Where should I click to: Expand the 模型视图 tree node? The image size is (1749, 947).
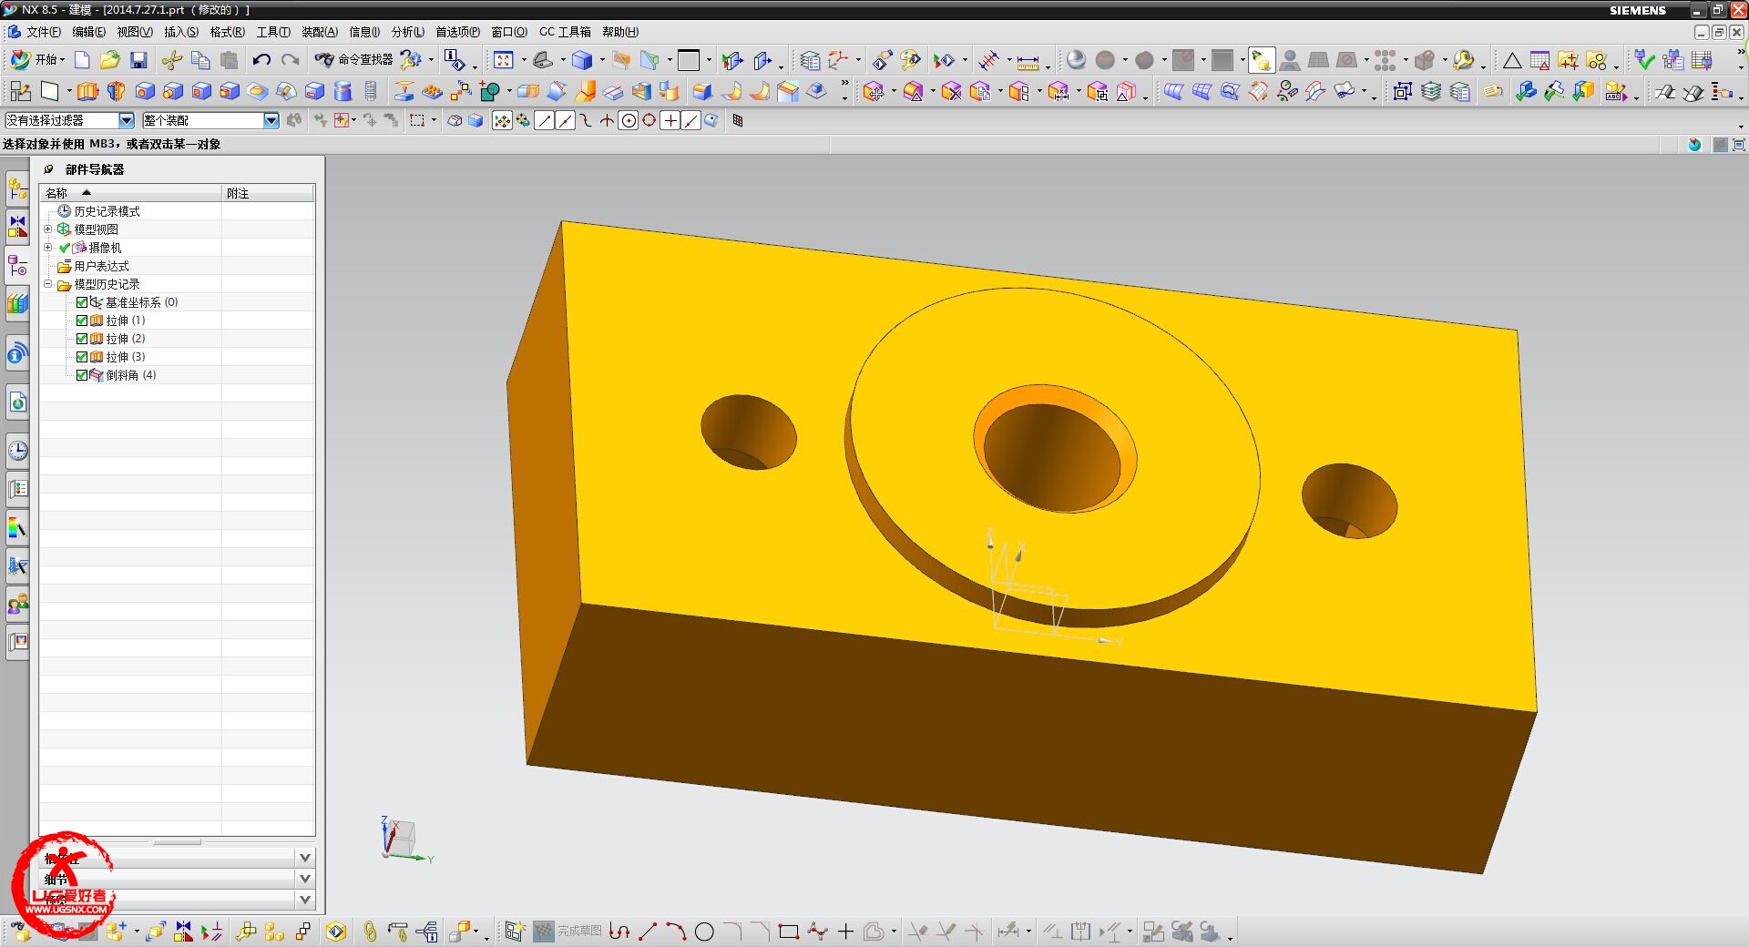click(x=48, y=229)
